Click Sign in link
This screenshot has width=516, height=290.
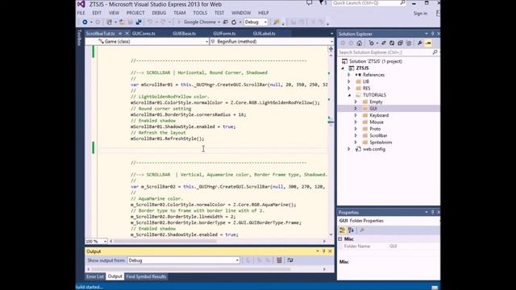[420, 14]
